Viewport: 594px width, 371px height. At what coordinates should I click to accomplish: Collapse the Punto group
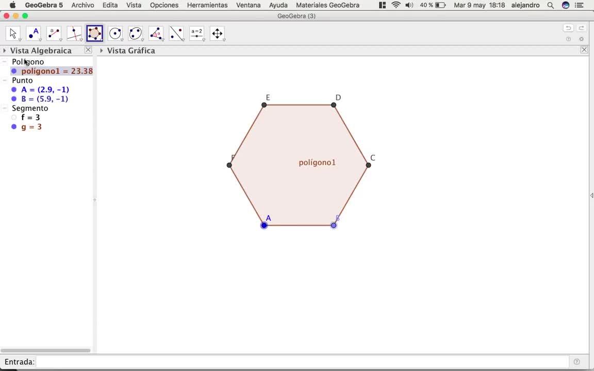point(5,80)
